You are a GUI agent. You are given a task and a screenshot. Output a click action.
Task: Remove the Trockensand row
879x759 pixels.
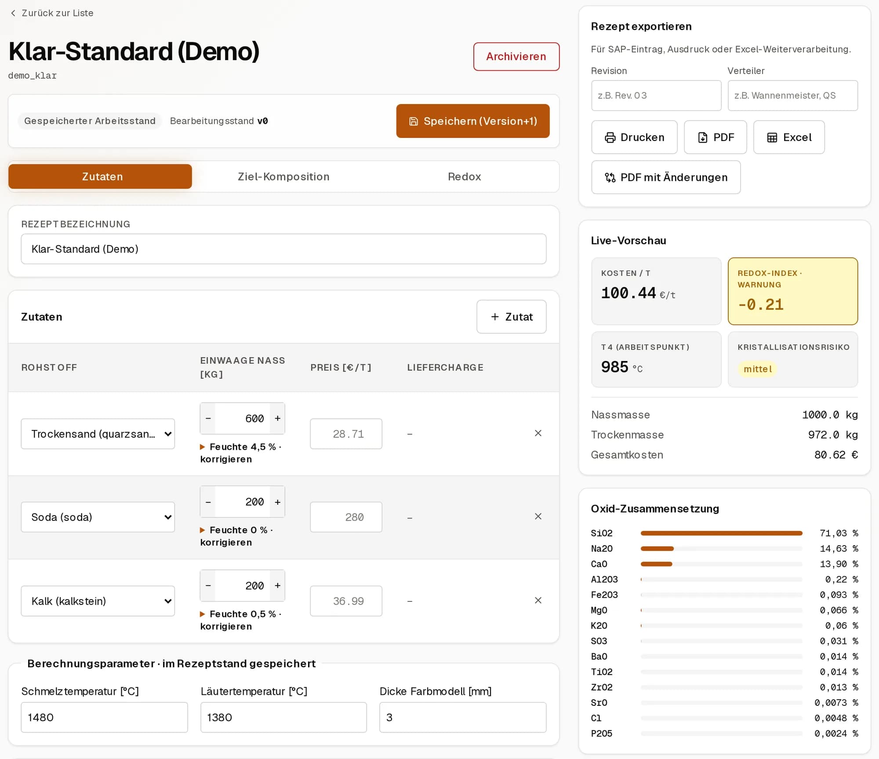(x=538, y=434)
